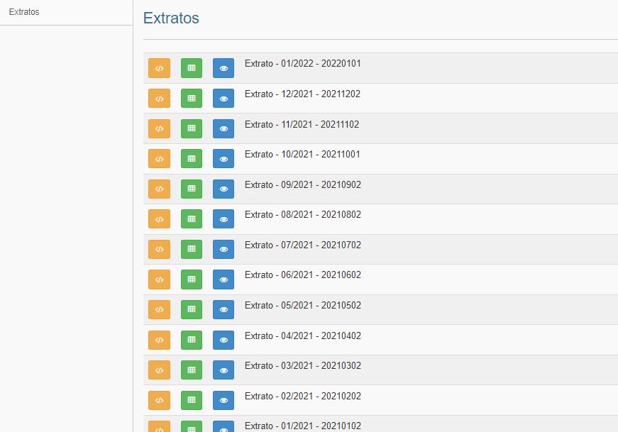Screen dimensions: 618x432
Task: Open the XML code view for Extrato 01/2022
Action: coord(159,68)
